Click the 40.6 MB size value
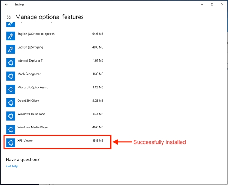This screenshot has width=228, height=185. [x=98, y=47]
